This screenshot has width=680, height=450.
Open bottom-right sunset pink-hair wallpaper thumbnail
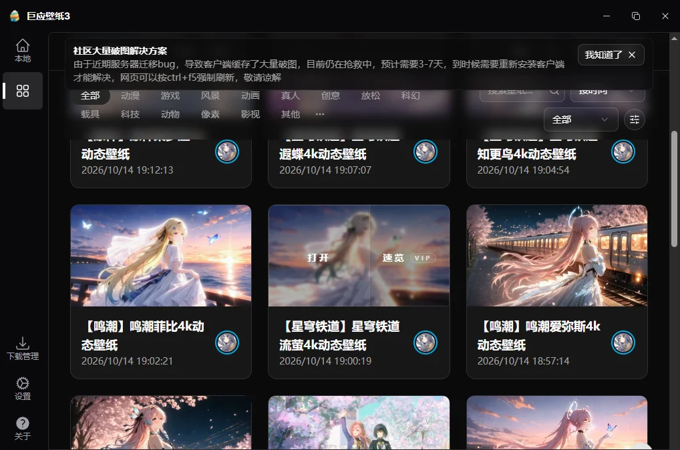(x=557, y=423)
